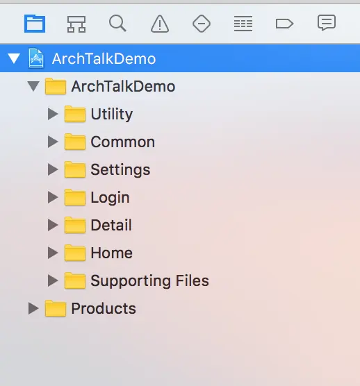
Task: Select the Common label
Action: pos(123,142)
